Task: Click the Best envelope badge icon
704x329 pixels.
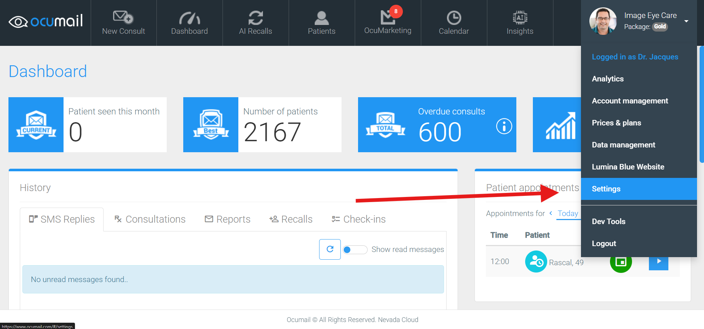Action: pos(211,125)
